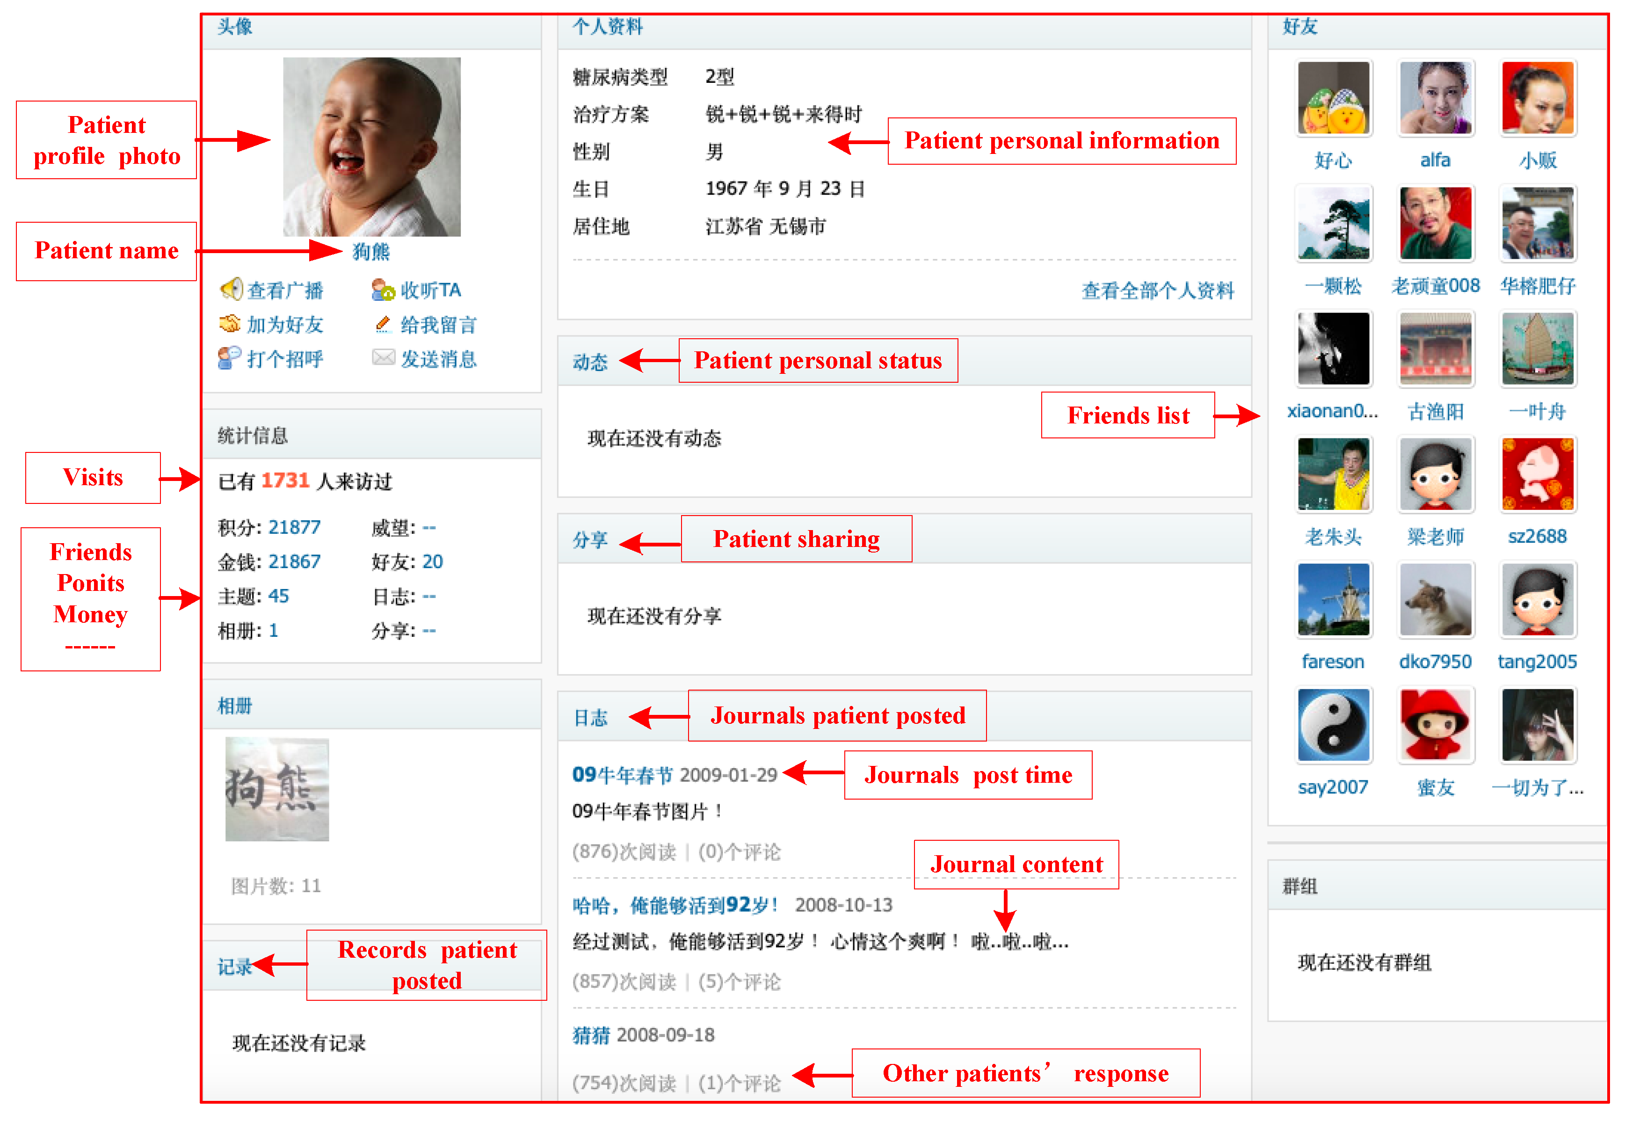
Task: Click the handshake icon for 加为好友
Action: [230, 324]
